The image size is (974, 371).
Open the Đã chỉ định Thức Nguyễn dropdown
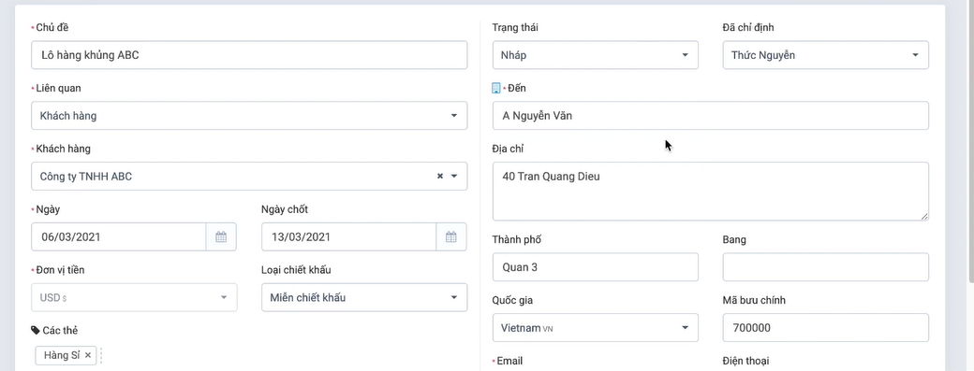825,55
